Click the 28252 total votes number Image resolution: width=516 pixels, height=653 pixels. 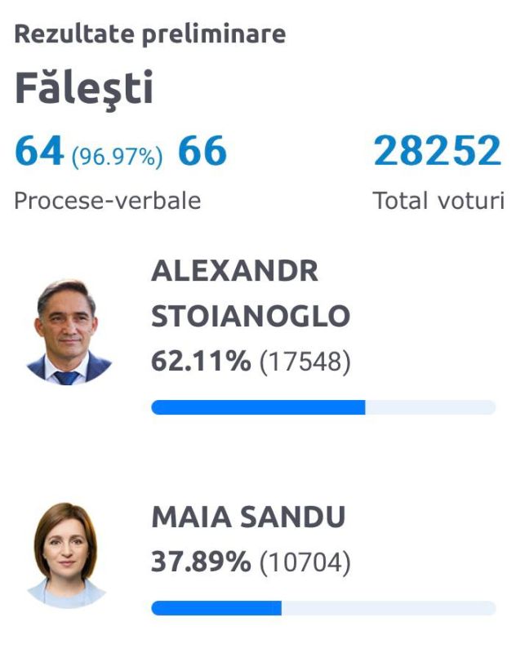438,150
